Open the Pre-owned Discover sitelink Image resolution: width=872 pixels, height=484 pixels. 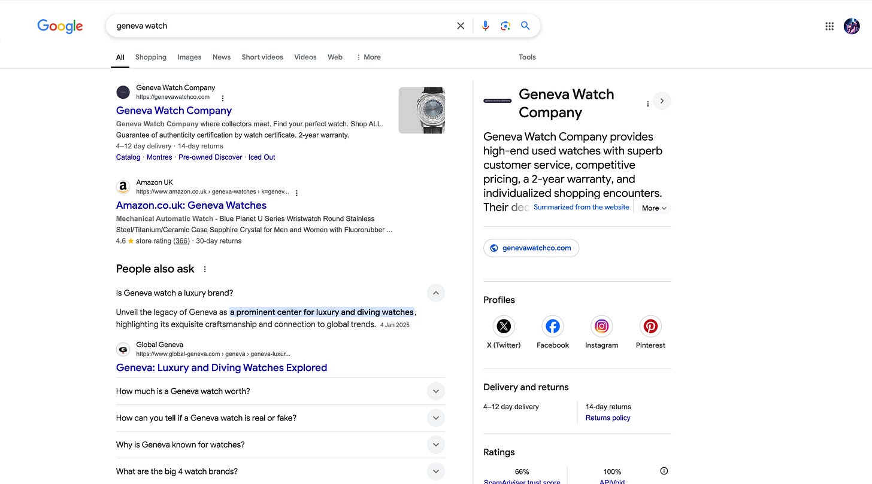coord(210,157)
